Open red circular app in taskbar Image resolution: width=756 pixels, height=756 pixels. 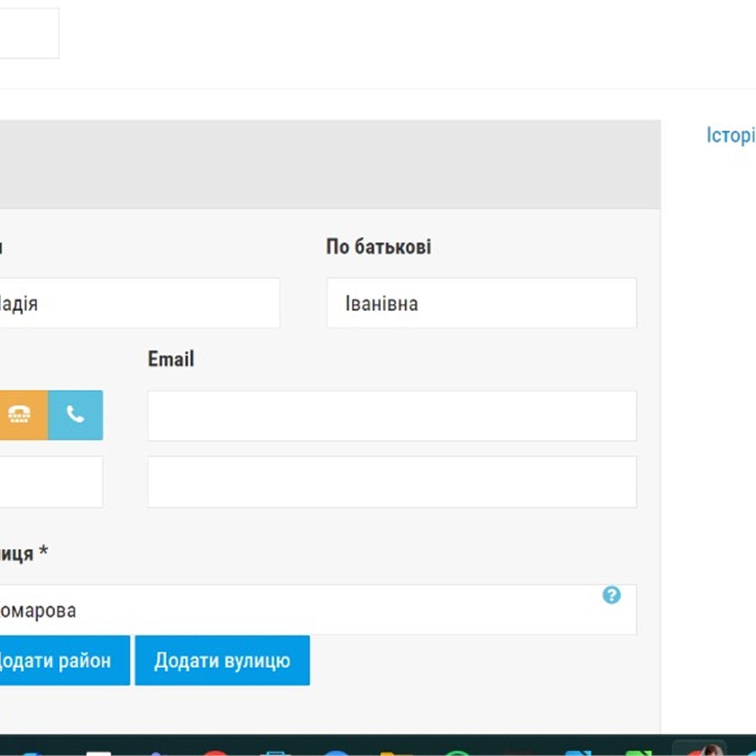click(216, 752)
